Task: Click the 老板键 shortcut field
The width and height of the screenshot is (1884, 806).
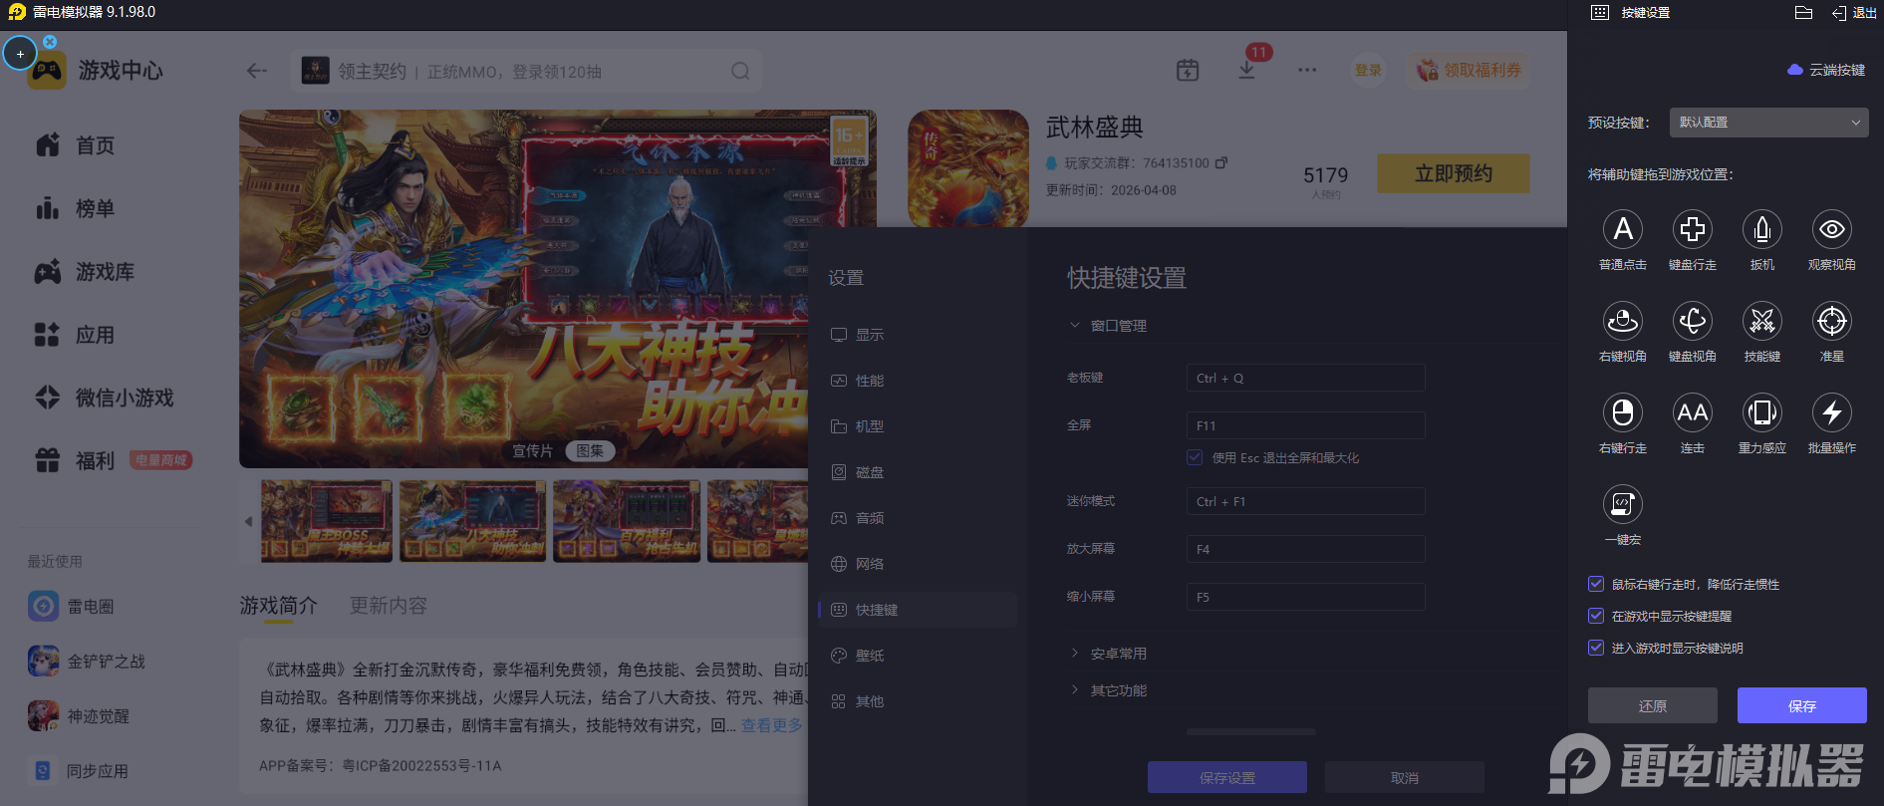Action: pos(1305,378)
